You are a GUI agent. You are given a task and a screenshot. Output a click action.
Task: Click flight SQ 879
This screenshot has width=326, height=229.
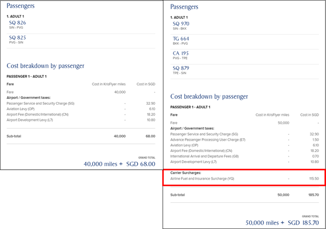(181, 68)
